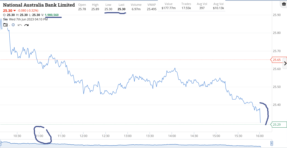Redo the chart change
The image size is (287, 148).
pyautogui.click(x=26, y=25)
